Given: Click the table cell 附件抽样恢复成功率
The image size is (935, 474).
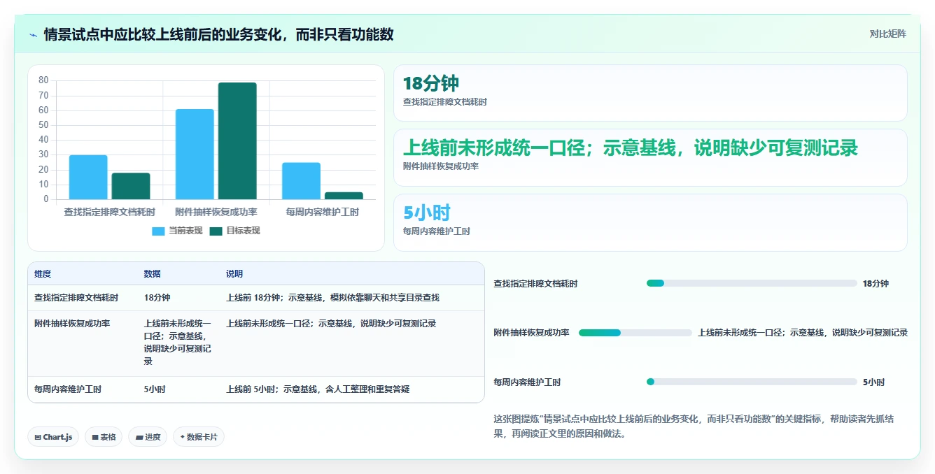Looking at the screenshot, I should (x=72, y=324).
